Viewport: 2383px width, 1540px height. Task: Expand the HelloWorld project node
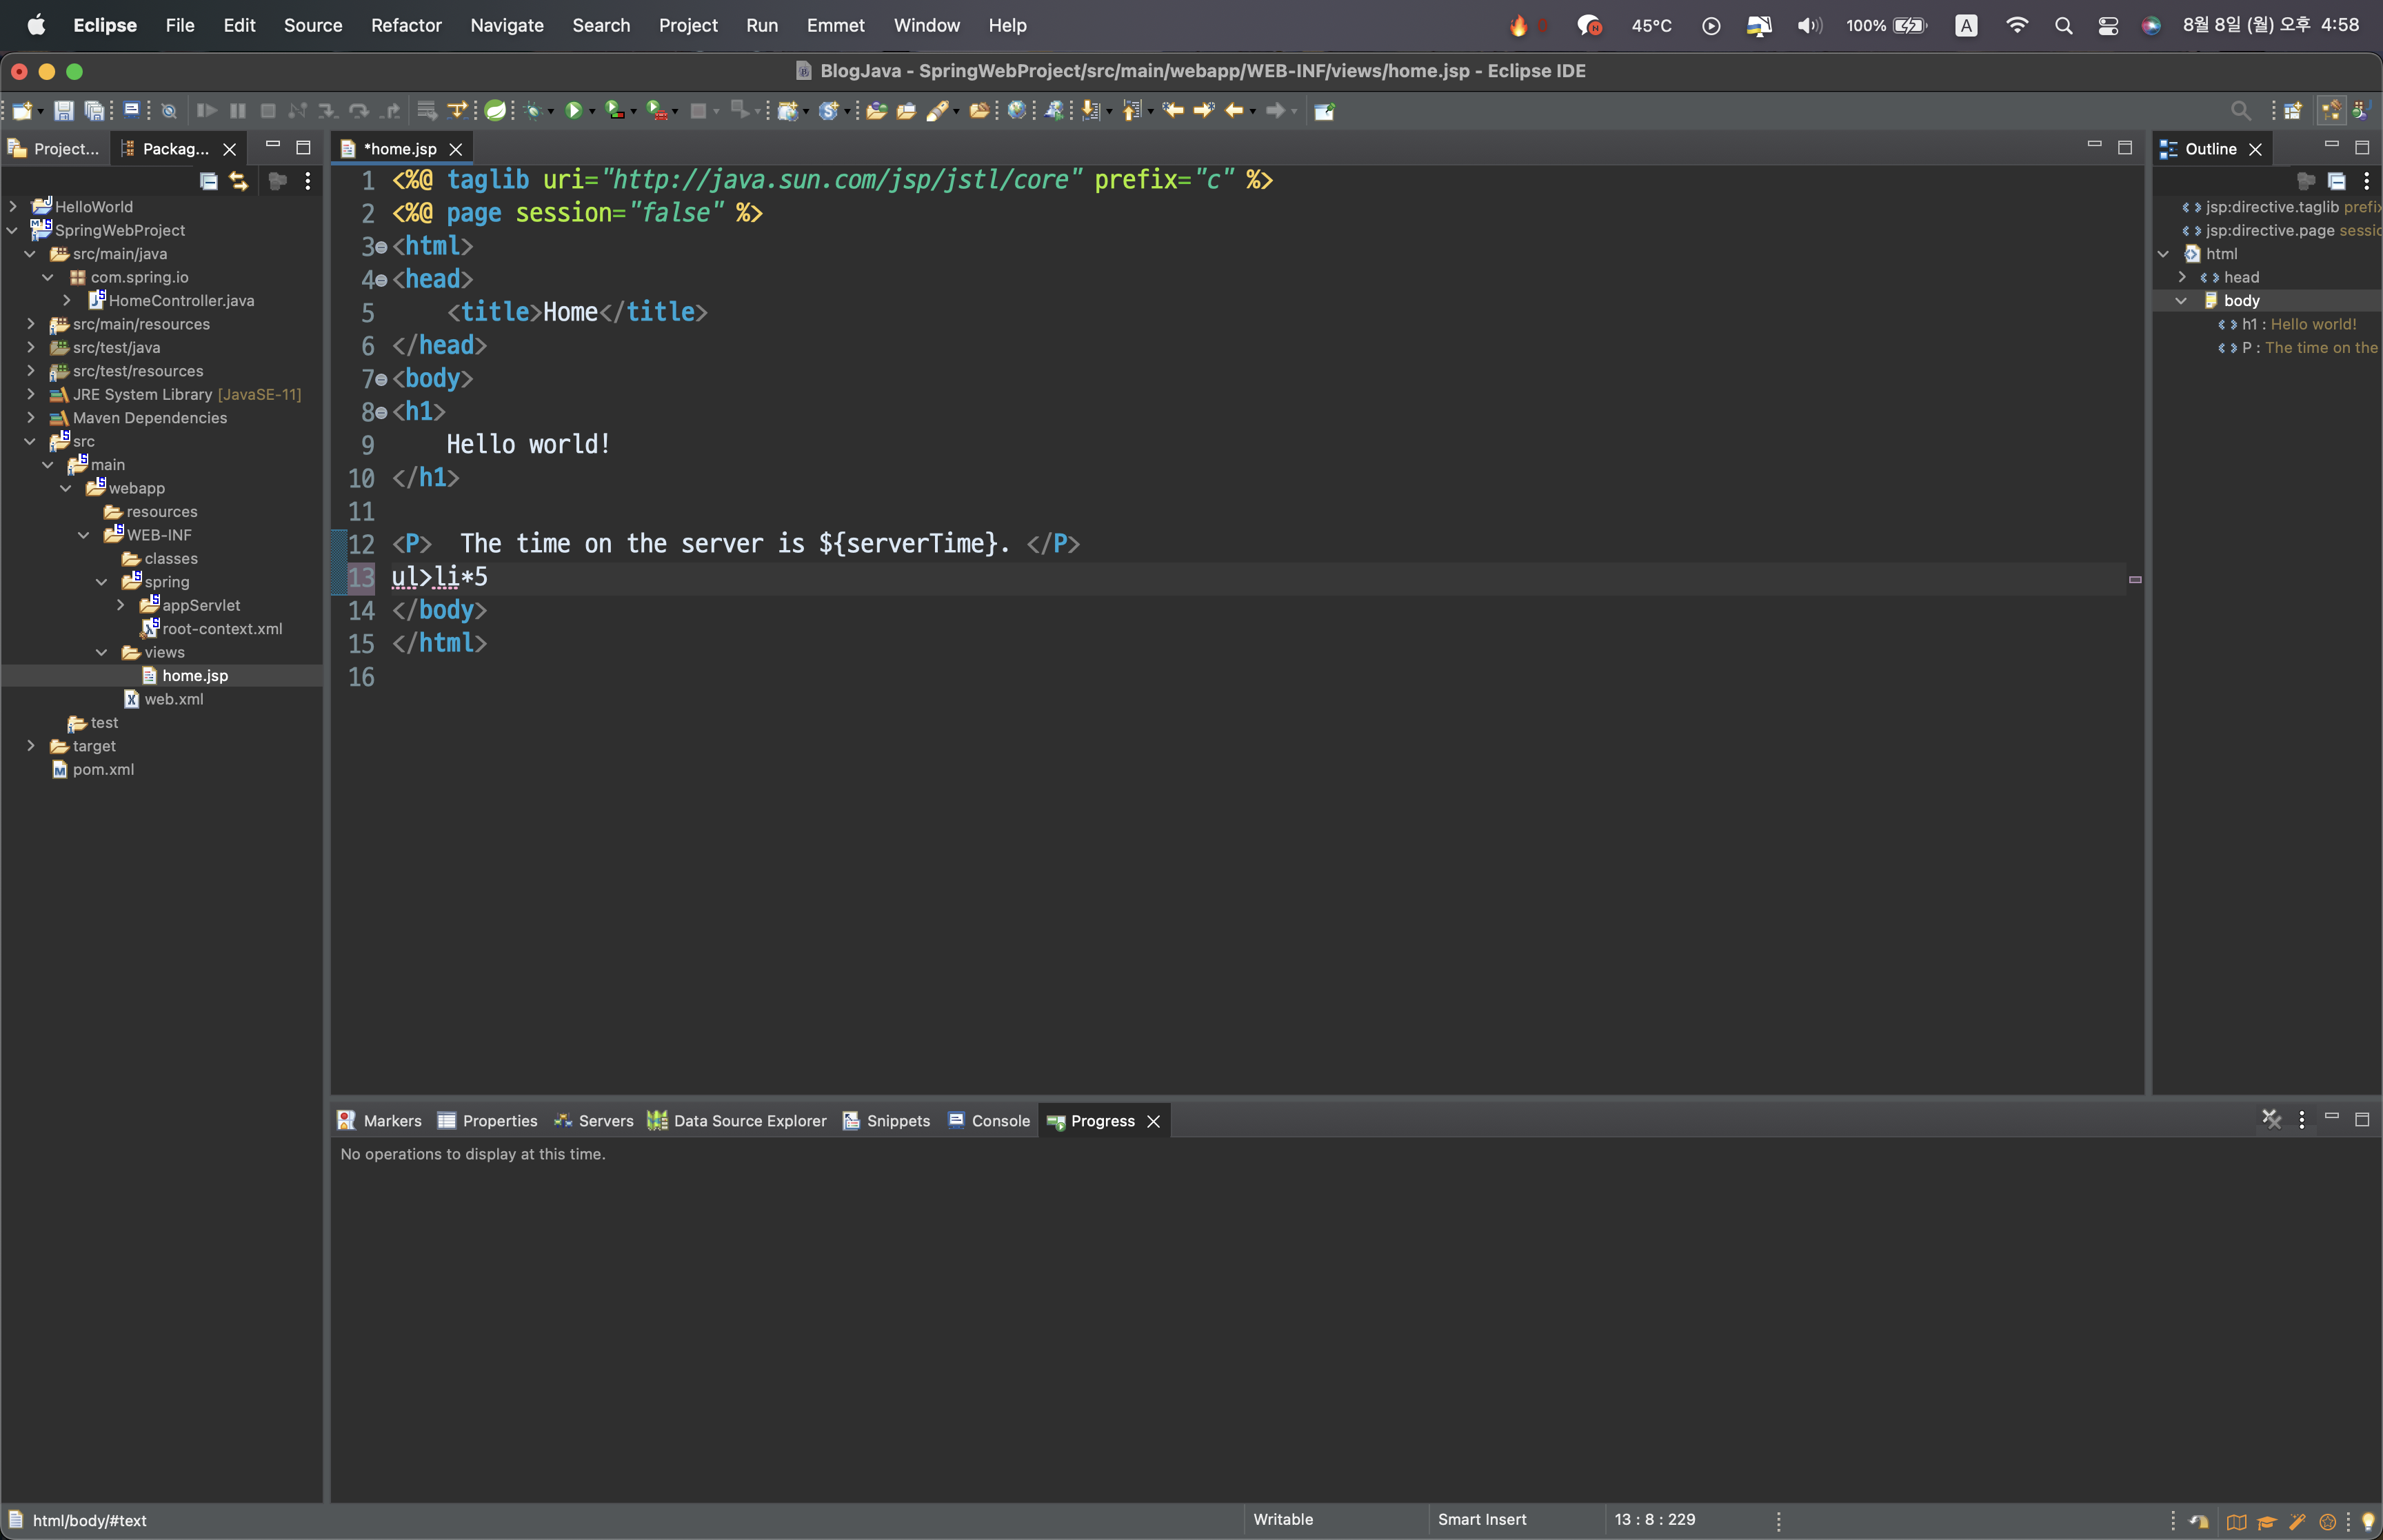[x=13, y=206]
